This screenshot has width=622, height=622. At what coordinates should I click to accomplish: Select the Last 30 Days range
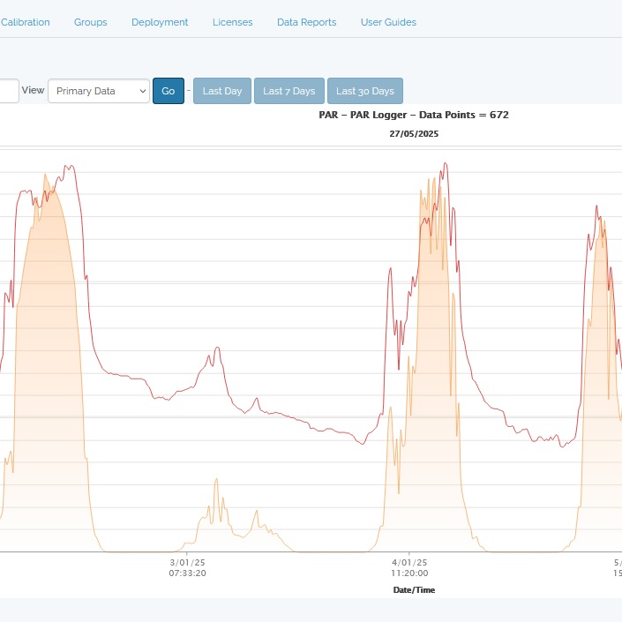pos(364,91)
